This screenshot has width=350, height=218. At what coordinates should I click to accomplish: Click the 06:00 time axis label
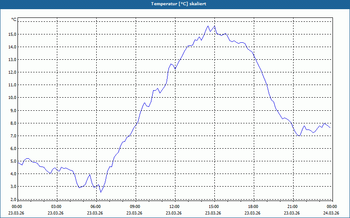coord(96,207)
